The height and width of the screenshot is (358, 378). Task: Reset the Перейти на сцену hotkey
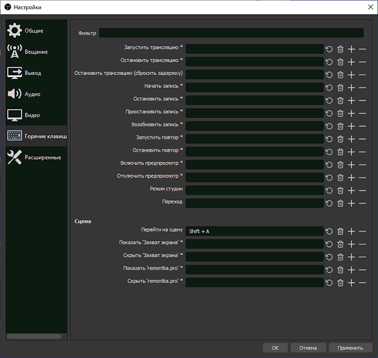(329, 231)
